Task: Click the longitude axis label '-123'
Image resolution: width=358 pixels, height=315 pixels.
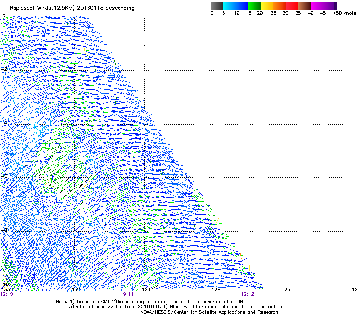Action: [284, 290]
